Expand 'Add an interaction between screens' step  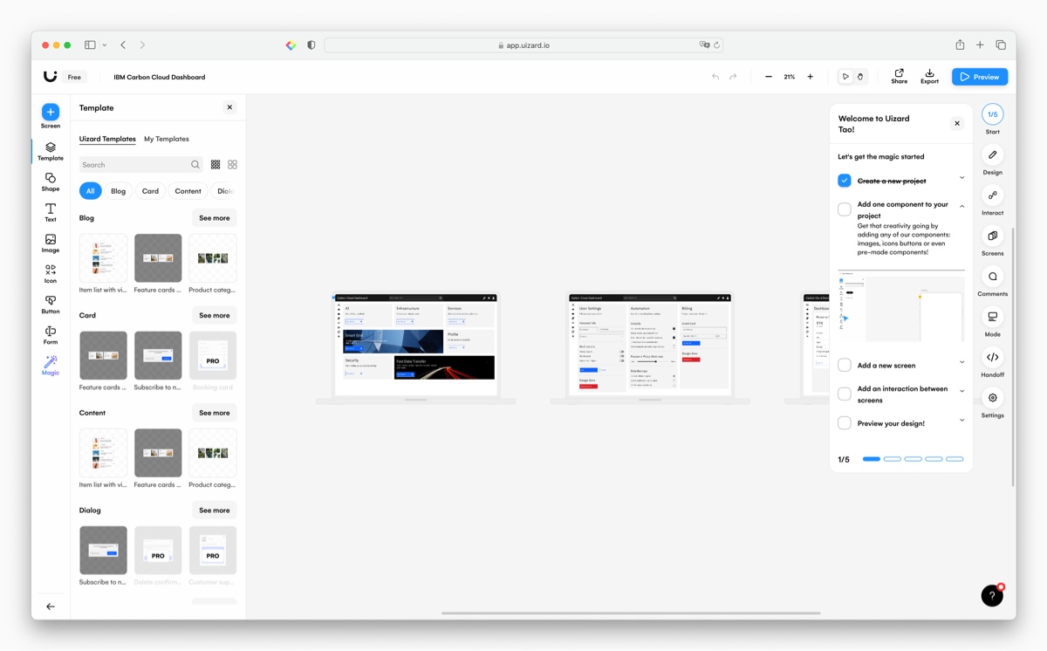[x=962, y=391]
